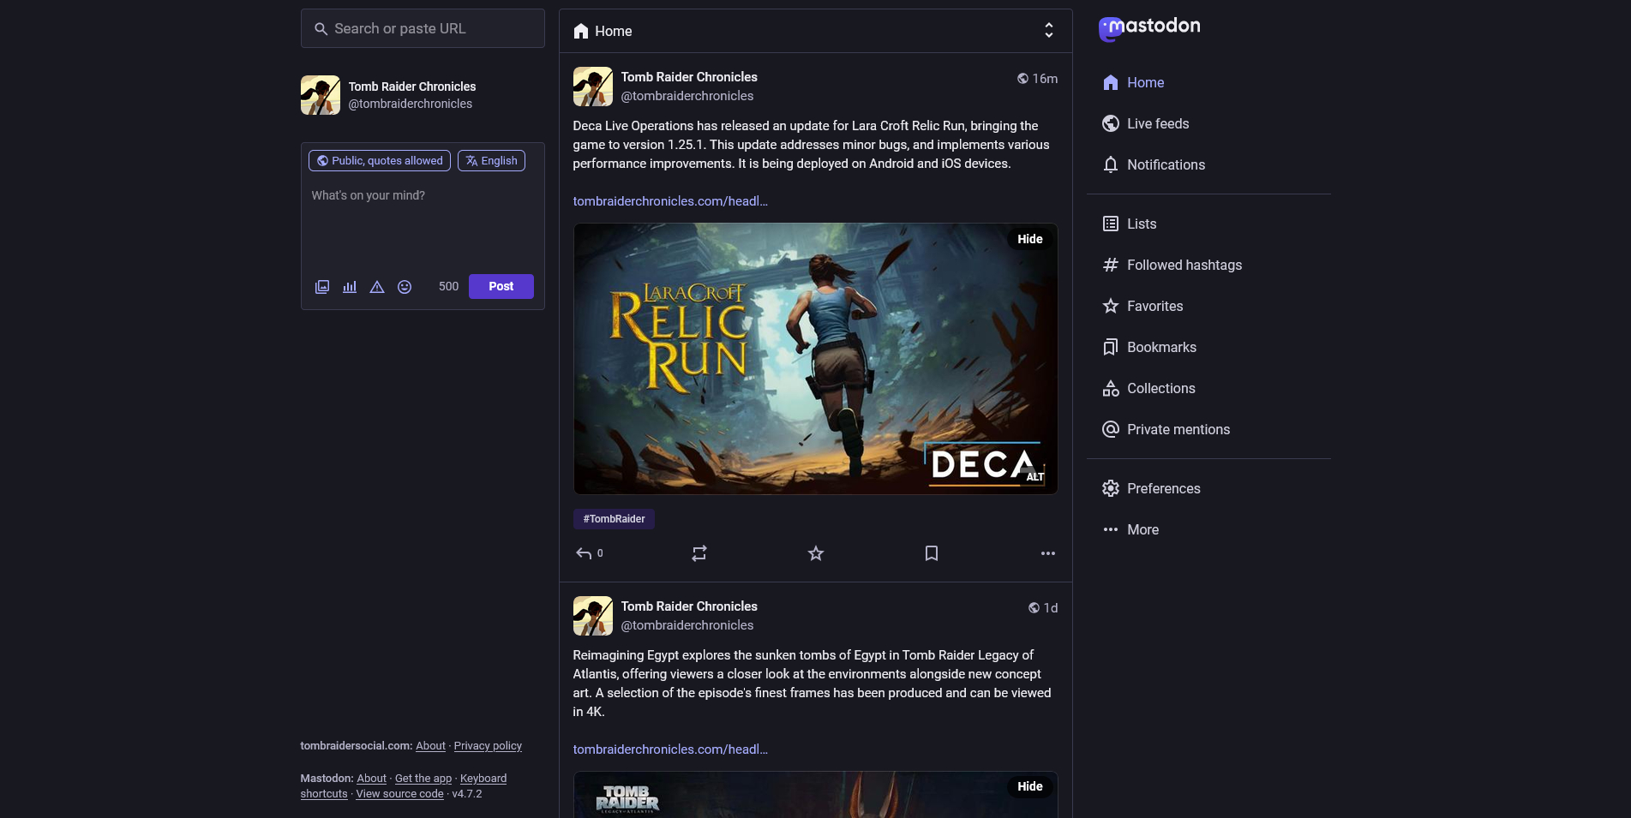
Task: Hide the Relic Run image
Action: [x=1029, y=239]
